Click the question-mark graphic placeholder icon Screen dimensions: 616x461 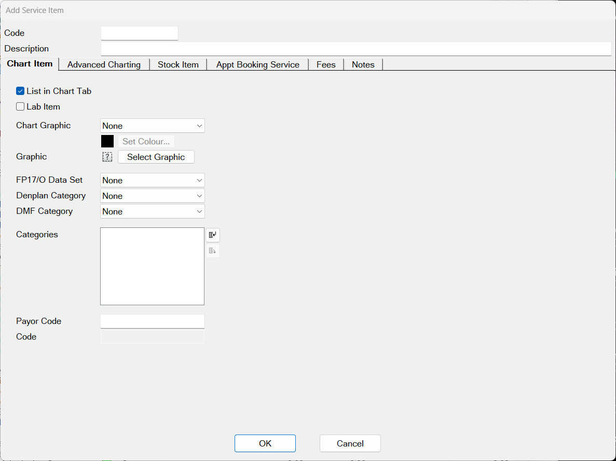[x=107, y=156]
